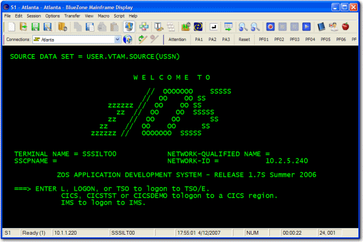363x242 pixels.
Task: Open the Edit menu
Action: click(x=18, y=16)
